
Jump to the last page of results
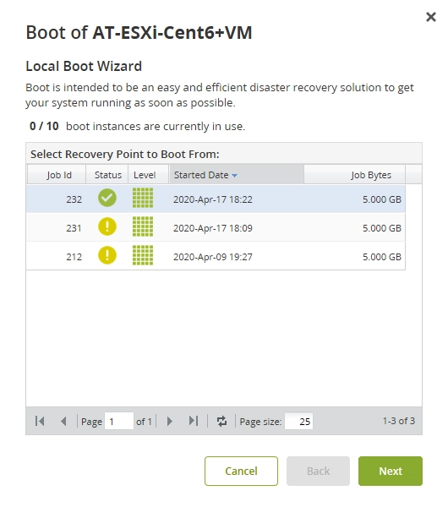click(x=194, y=421)
